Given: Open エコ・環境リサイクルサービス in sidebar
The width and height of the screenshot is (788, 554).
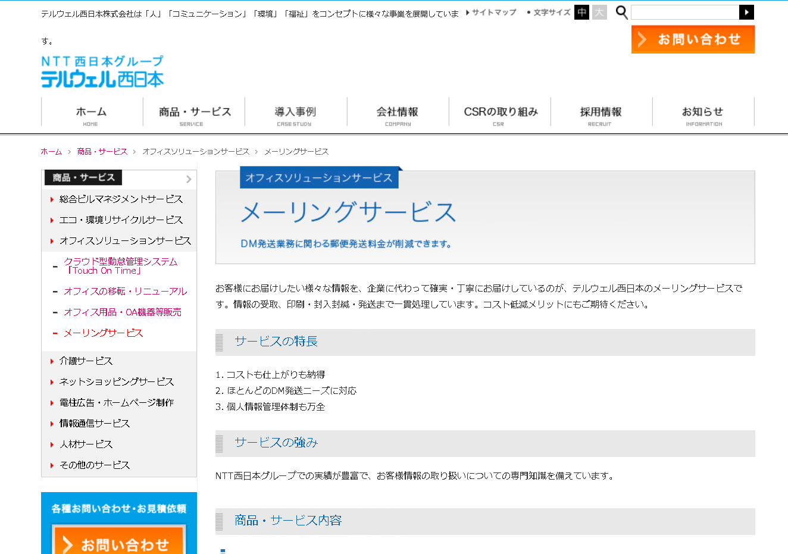Looking at the screenshot, I should [121, 220].
